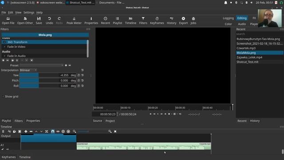Switch to the Color layout

tap(228, 24)
